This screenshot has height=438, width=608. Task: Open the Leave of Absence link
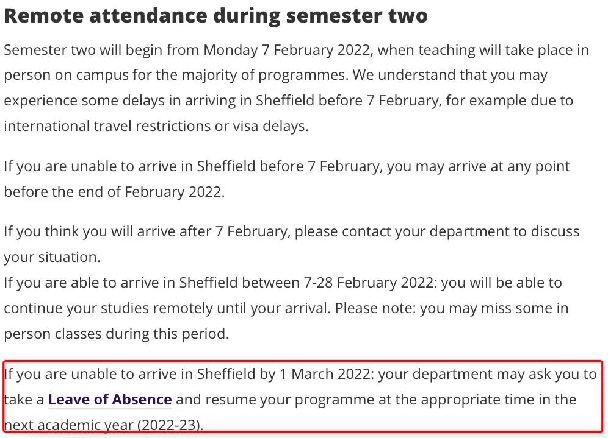coord(110,400)
